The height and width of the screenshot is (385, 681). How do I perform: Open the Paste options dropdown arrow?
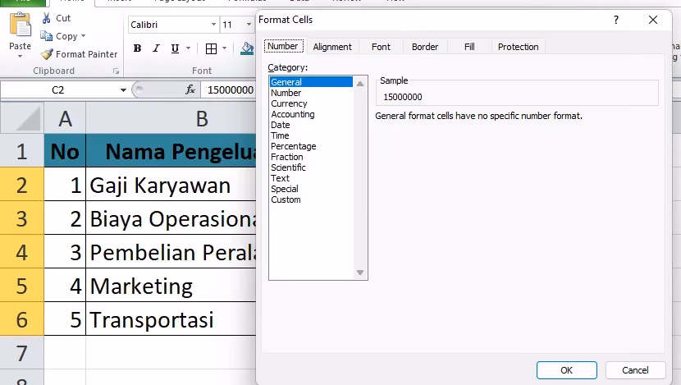[x=20, y=56]
